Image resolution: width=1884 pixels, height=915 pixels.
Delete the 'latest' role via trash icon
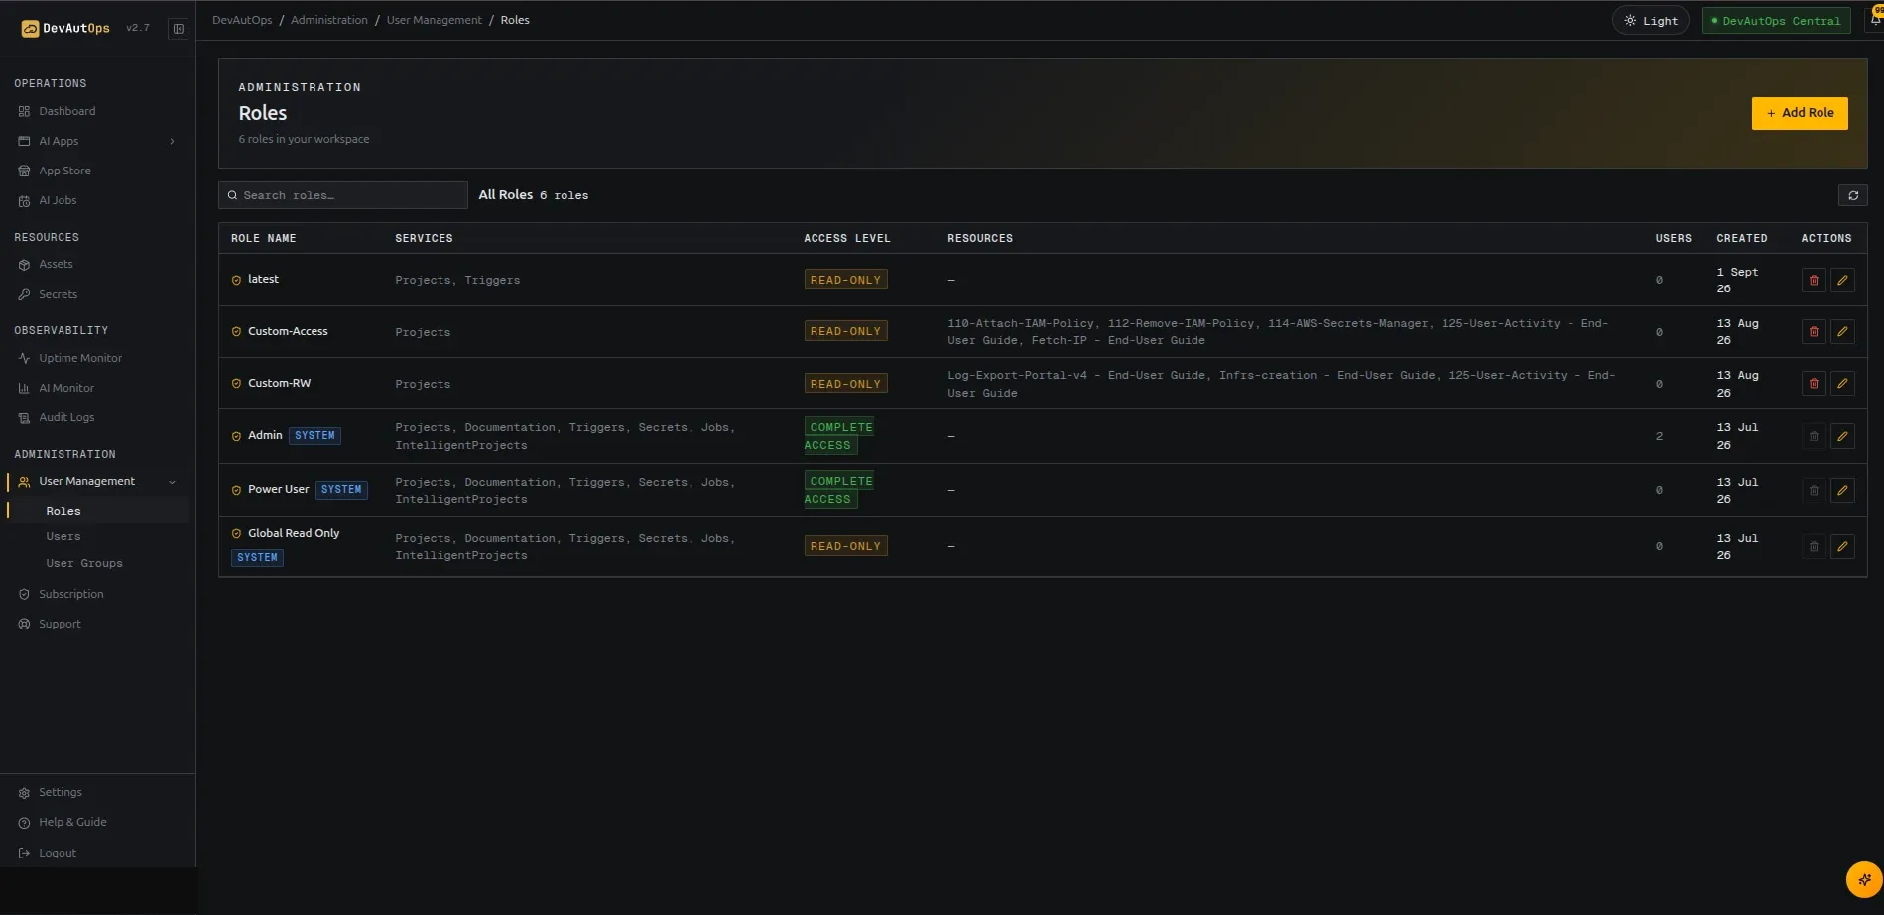tap(1814, 280)
